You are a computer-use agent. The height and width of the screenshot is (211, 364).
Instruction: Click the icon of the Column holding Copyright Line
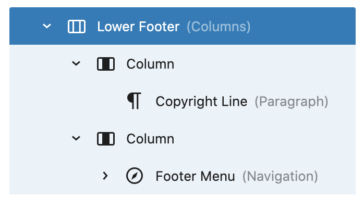click(106, 64)
